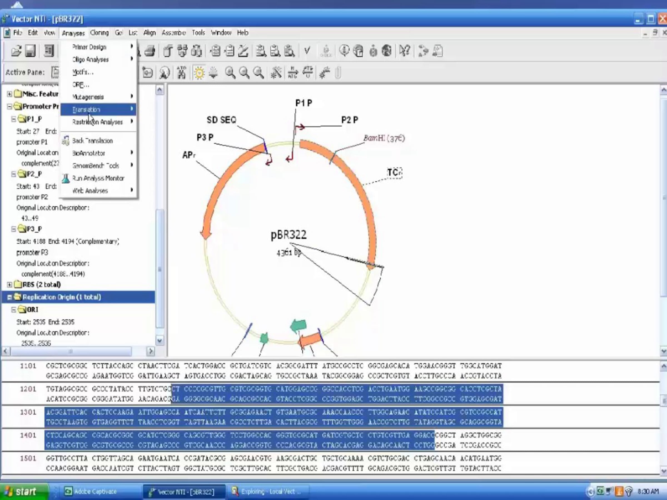Open the Oligo Analyses submenu
This screenshot has width=667, height=500.
point(98,59)
